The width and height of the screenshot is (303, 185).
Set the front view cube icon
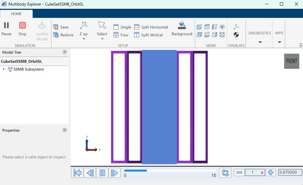point(199,27)
